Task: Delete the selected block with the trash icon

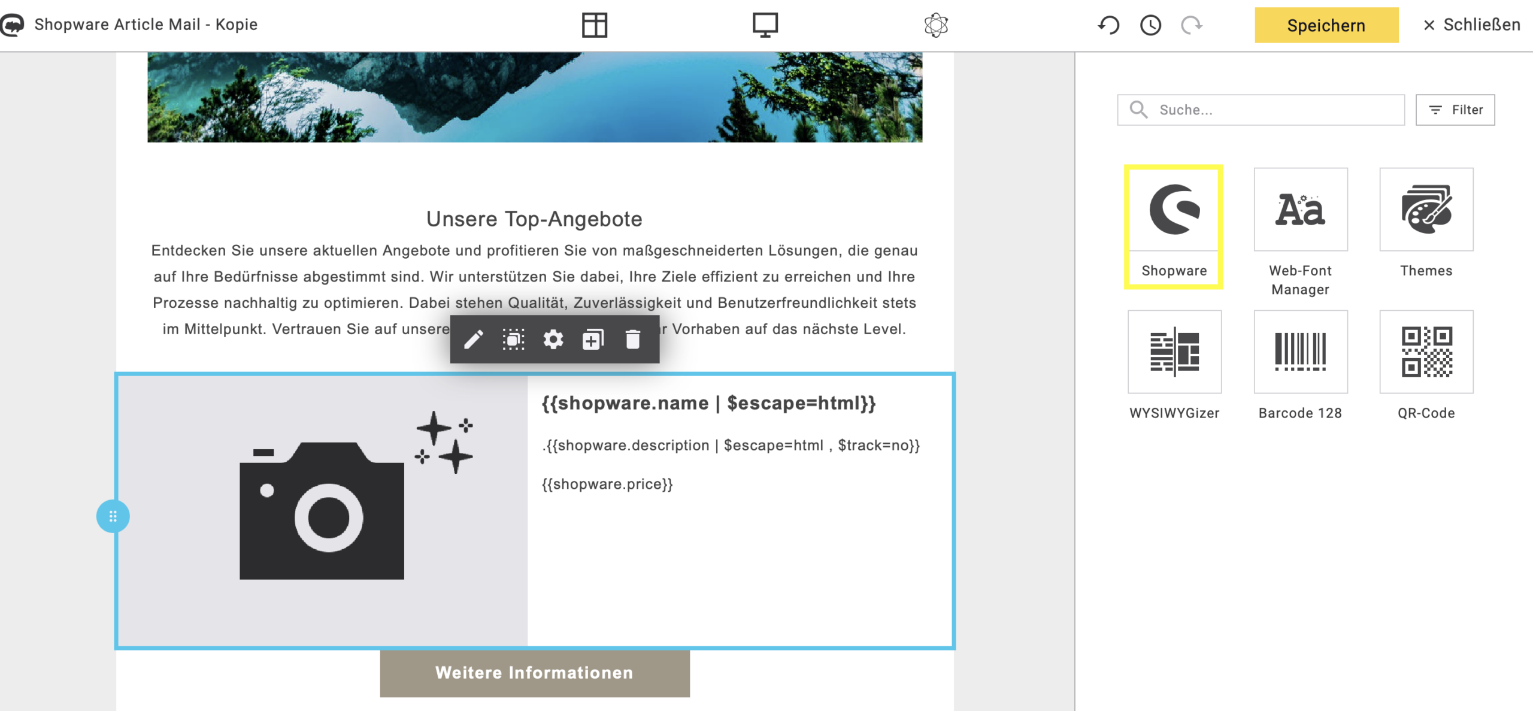Action: (633, 340)
